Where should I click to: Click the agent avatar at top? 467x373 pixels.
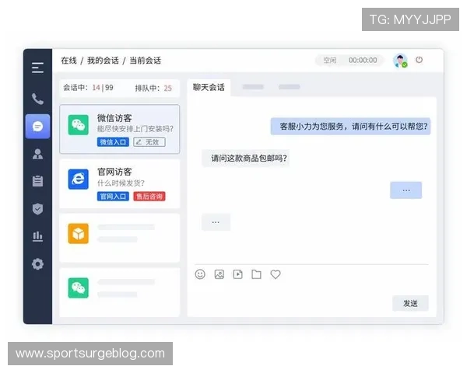[400, 61]
